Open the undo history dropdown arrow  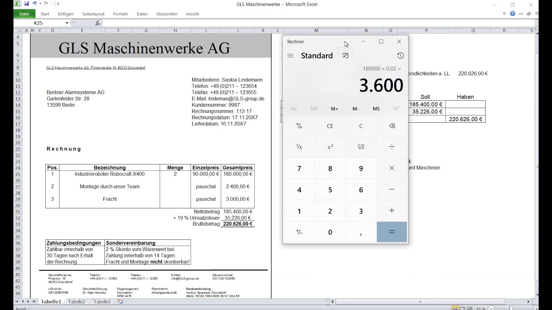pos(39,4)
